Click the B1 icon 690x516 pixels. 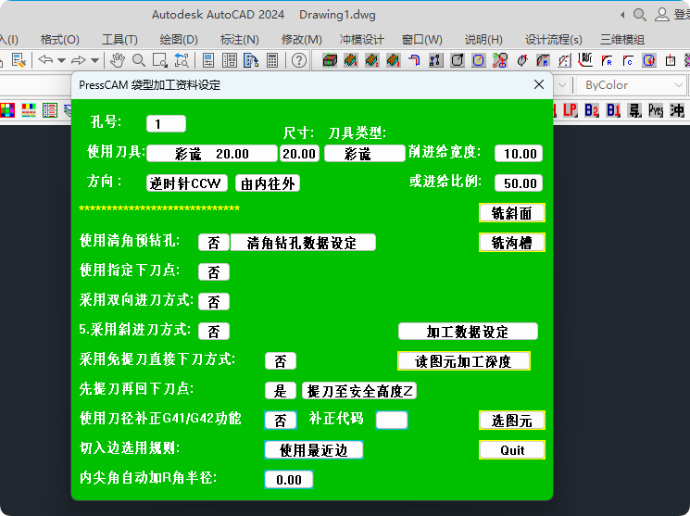(613, 110)
